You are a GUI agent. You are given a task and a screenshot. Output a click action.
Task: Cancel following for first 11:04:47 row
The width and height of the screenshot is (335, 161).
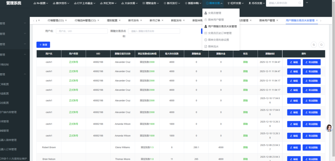tap(311, 62)
